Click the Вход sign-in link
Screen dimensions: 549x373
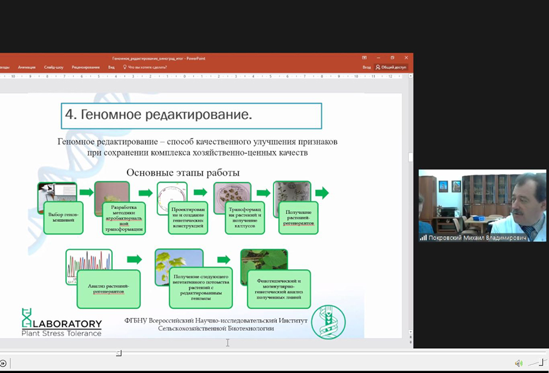tap(367, 67)
